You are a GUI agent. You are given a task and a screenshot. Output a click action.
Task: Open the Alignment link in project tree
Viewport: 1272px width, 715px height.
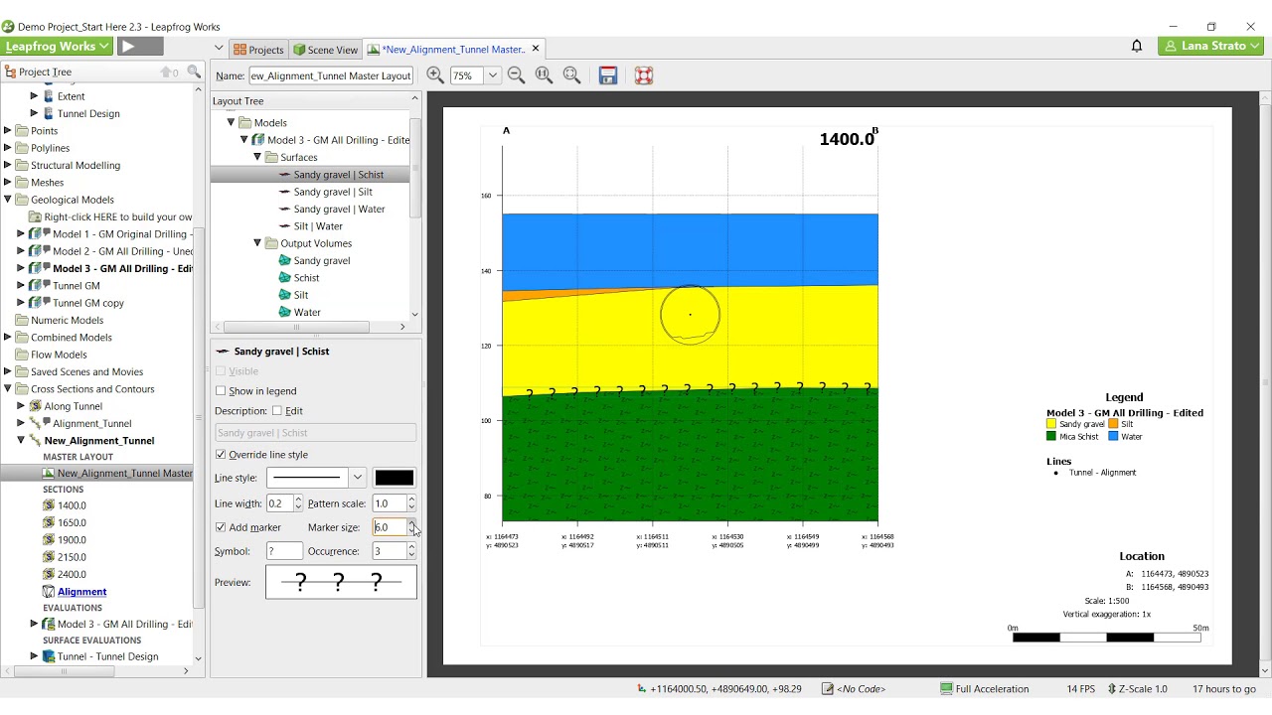coord(81,592)
